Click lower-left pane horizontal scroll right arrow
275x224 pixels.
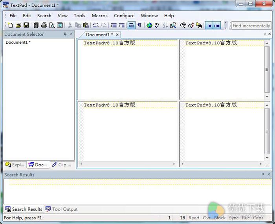(x=174, y=164)
